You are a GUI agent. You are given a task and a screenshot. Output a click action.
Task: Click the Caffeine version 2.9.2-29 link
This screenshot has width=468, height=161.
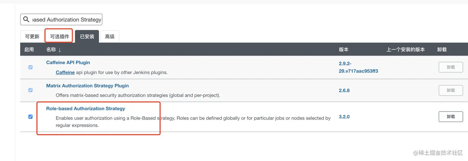pyautogui.click(x=358, y=67)
